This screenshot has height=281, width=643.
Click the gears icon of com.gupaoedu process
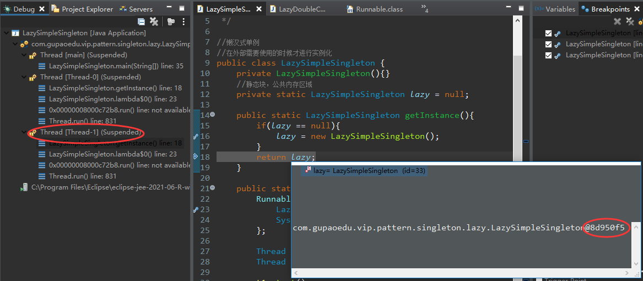pos(24,44)
